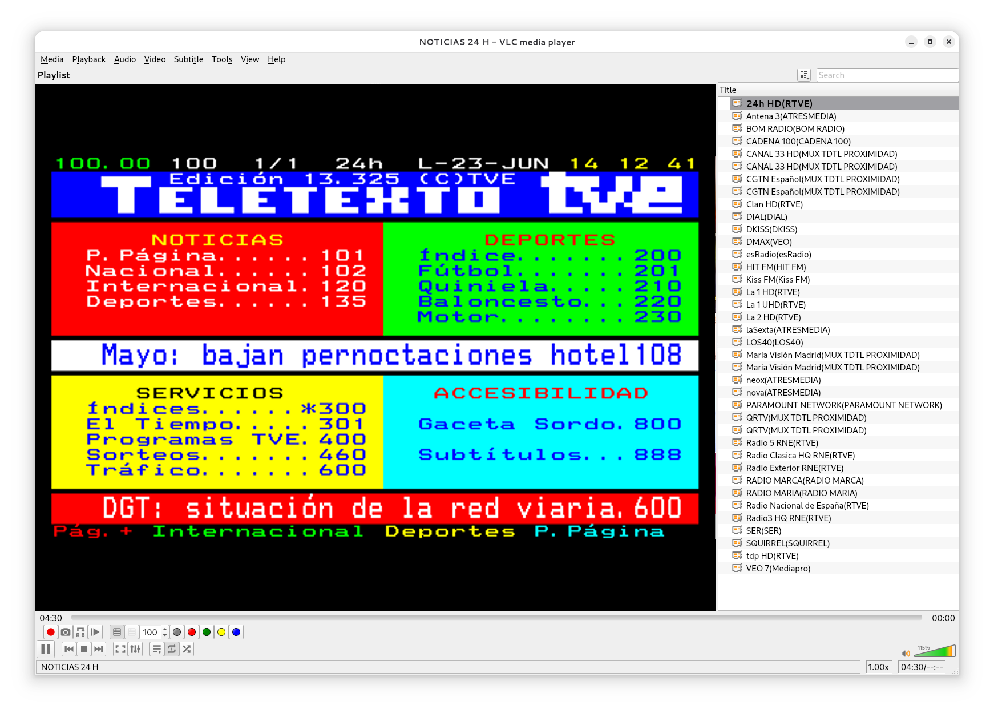Select La 1 UHD(RTVE) channel
The image size is (994, 713).
tap(845, 304)
